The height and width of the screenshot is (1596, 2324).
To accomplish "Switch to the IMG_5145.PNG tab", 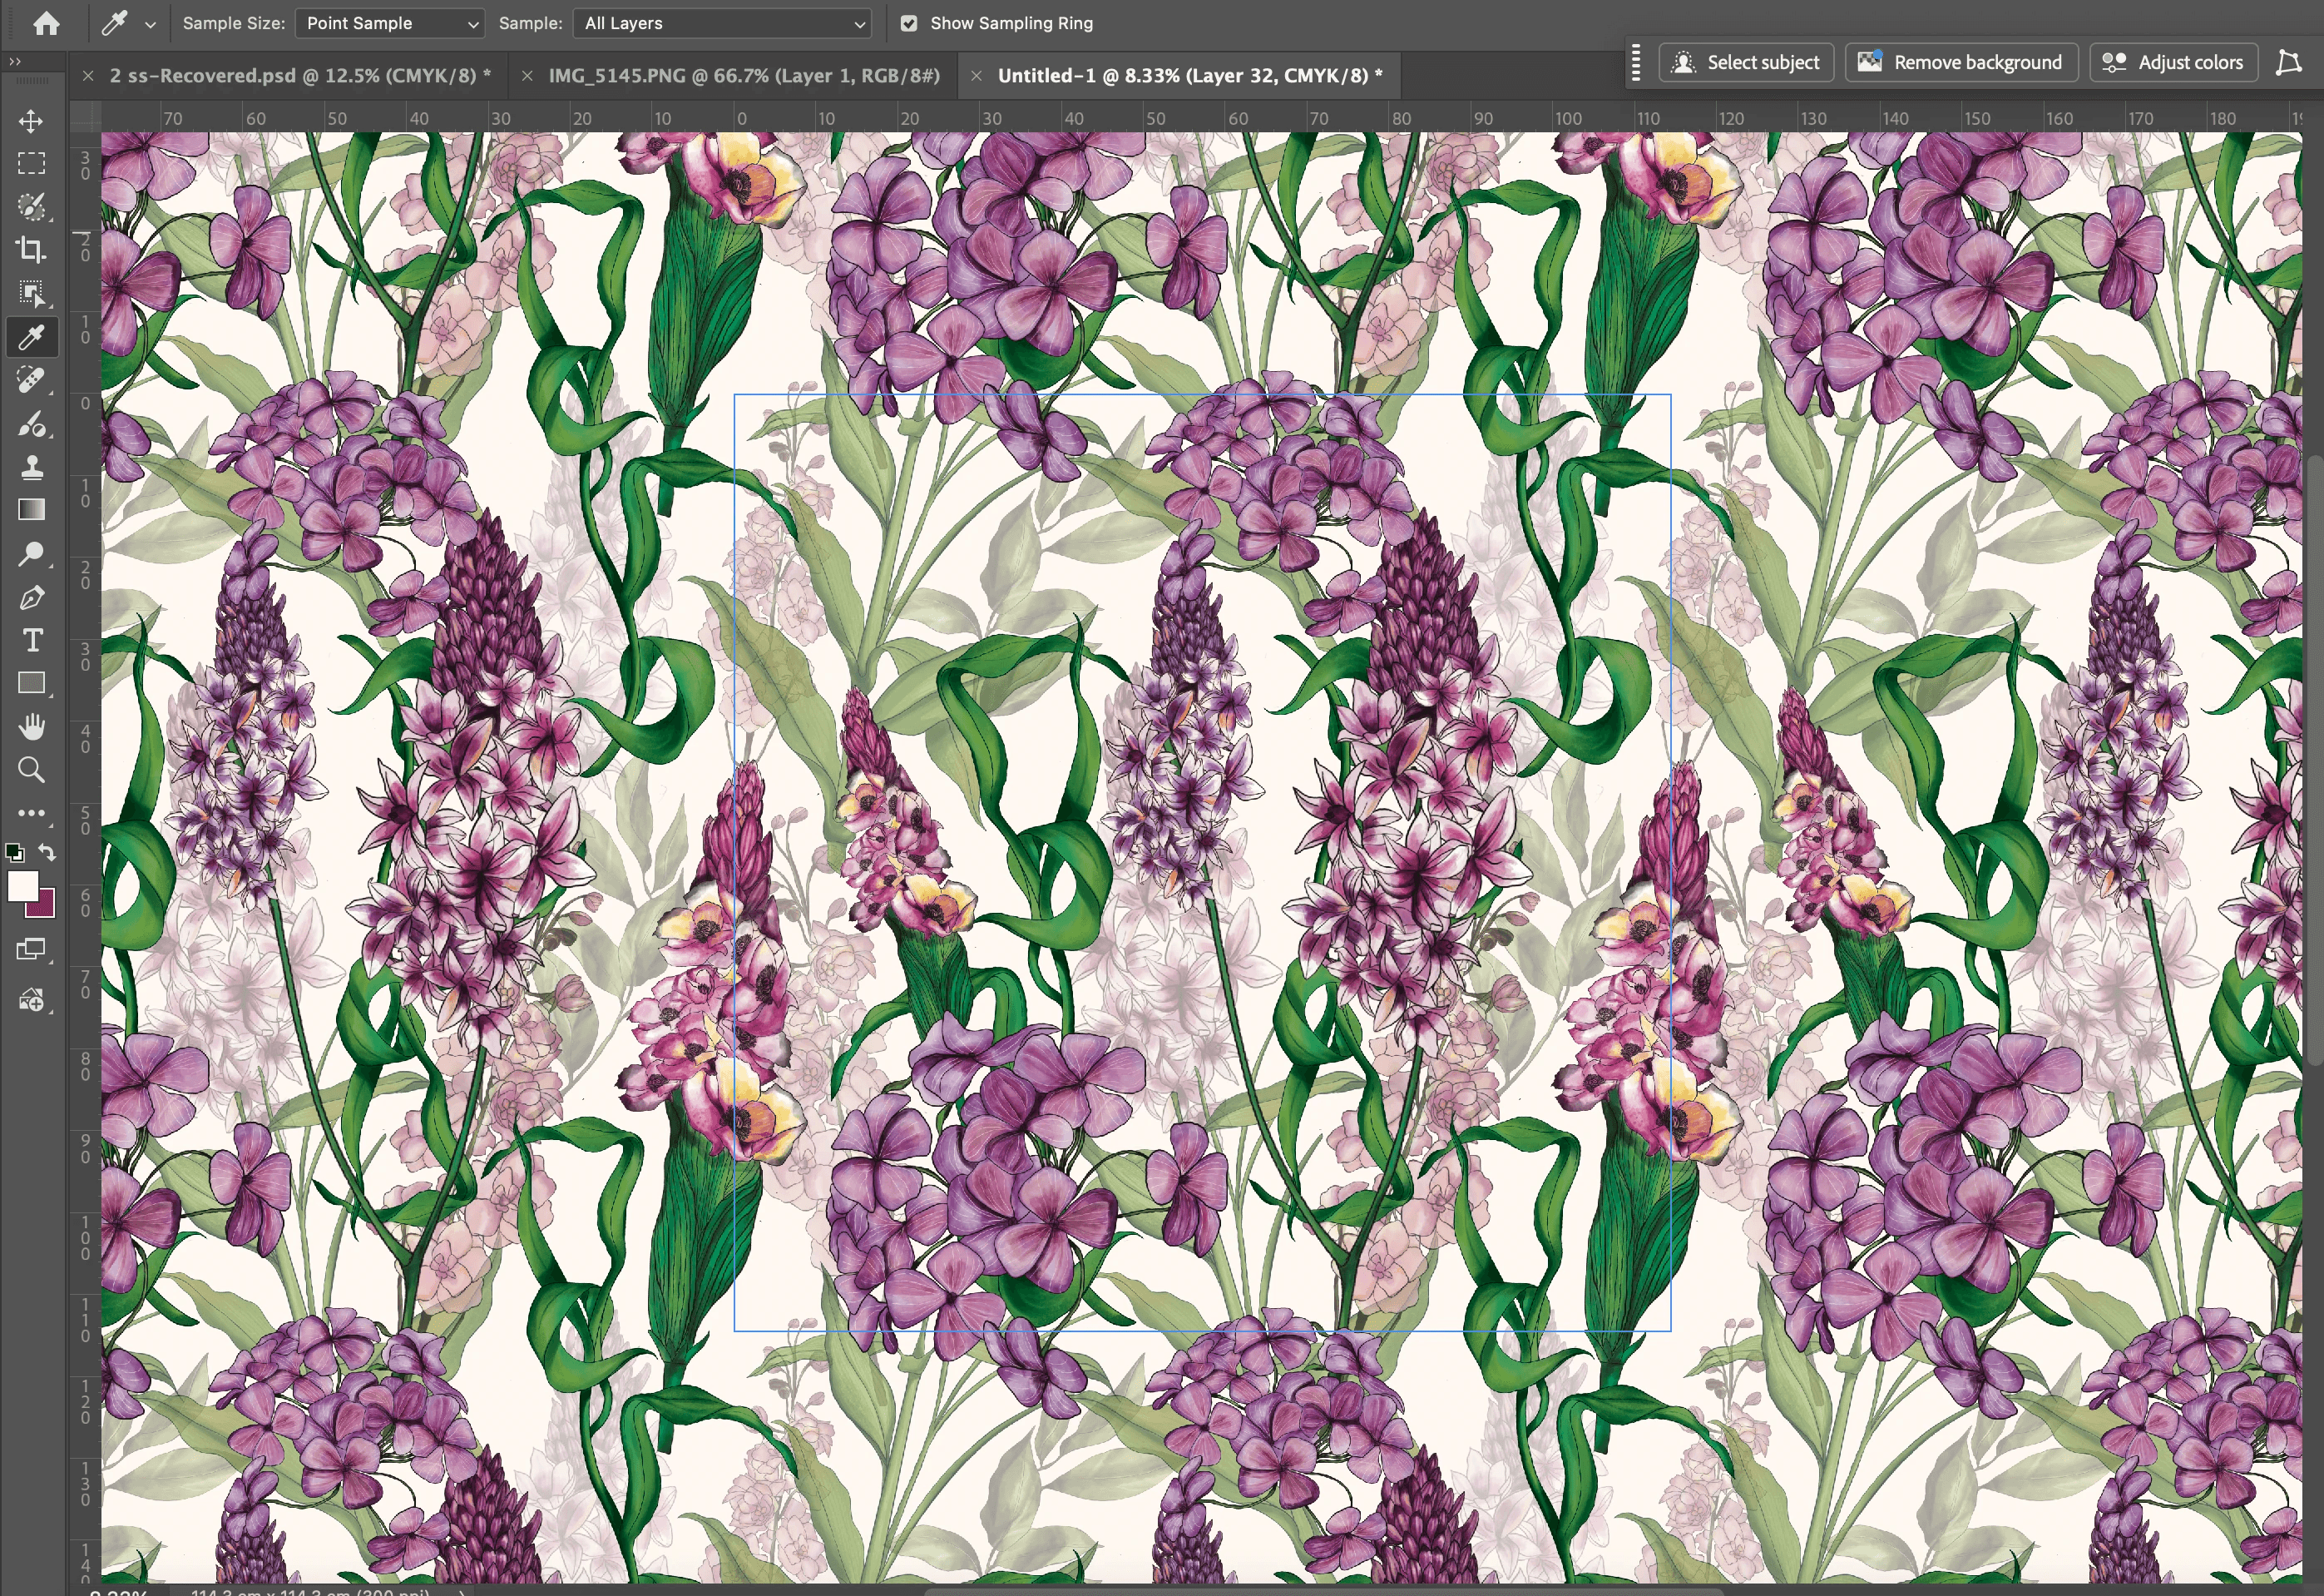I will point(744,76).
